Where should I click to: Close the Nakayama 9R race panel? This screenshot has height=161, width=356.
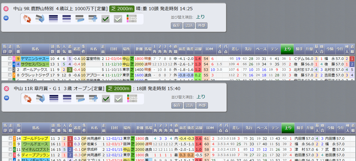pyautogui.click(x=6, y=9)
